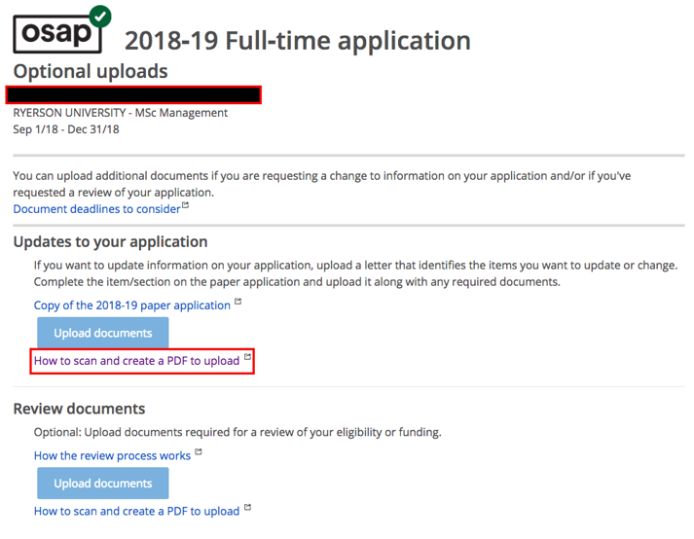Open Copy of the 2018-19 paper application
The width and height of the screenshot is (694, 539).
click(x=132, y=305)
